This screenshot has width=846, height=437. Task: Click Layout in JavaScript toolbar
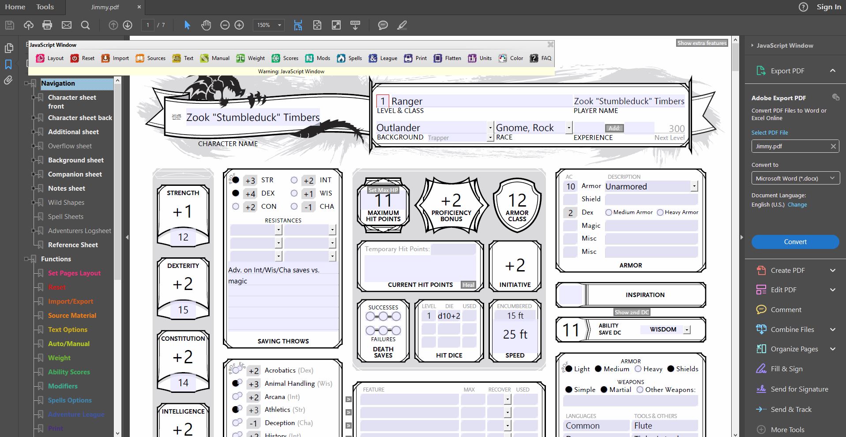pyautogui.click(x=50, y=58)
